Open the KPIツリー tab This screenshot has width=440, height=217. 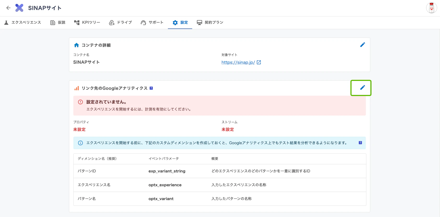87,22
